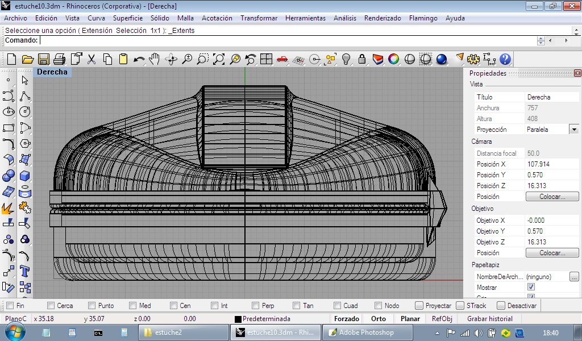This screenshot has height=341, width=582.
Task: Pick the solid Box tool
Action: point(24,176)
